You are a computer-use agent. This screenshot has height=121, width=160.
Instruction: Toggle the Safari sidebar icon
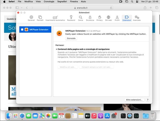[17, 8]
